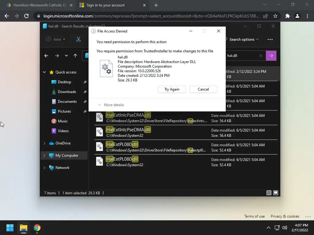Expand More details in the dialog
This screenshot has height=235, width=314.
(111, 105)
